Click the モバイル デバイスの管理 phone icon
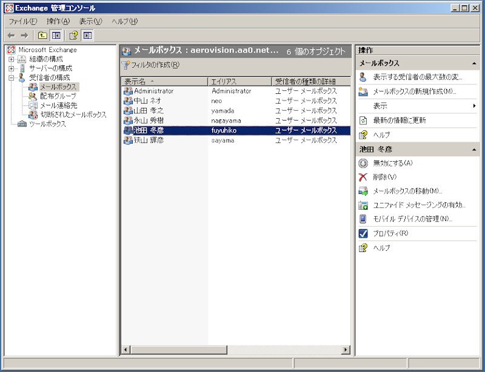This screenshot has width=485, height=372. point(363,219)
